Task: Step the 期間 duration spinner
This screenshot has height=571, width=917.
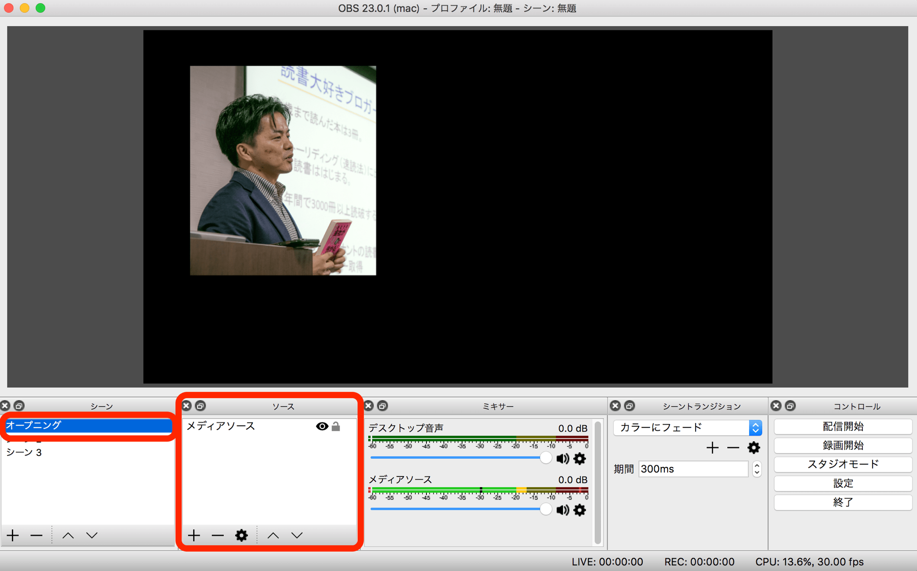Action: point(757,469)
